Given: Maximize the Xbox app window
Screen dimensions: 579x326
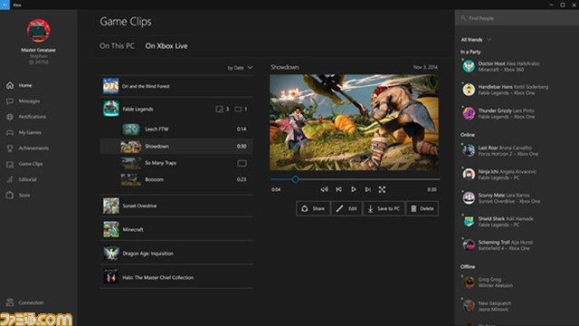Looking at the screenshot, I should pos(563,5).
